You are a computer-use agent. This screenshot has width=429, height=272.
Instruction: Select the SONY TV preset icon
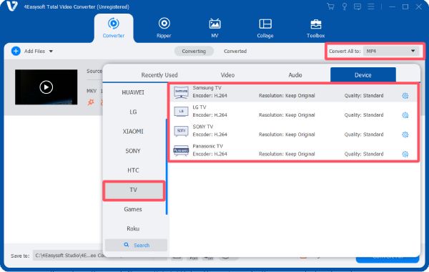pos(181,131)
